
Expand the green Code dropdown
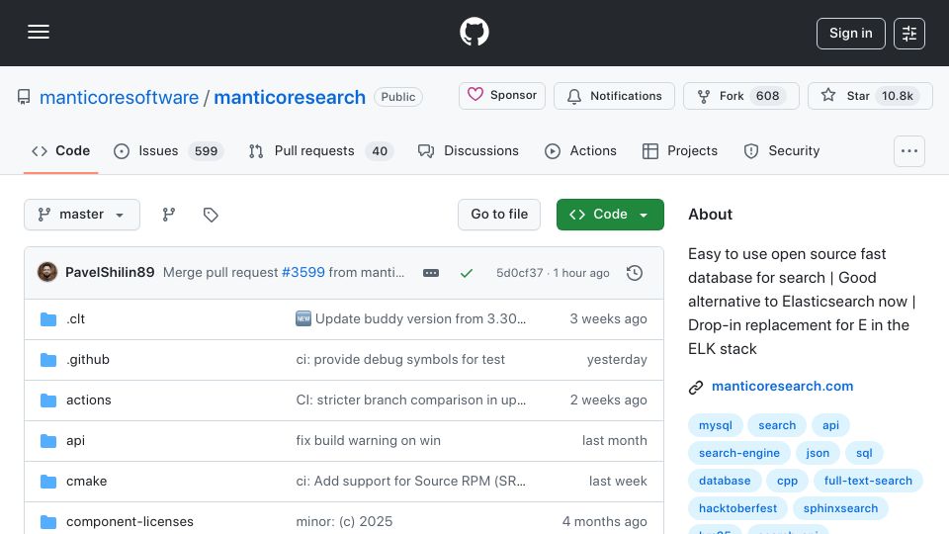610,215
